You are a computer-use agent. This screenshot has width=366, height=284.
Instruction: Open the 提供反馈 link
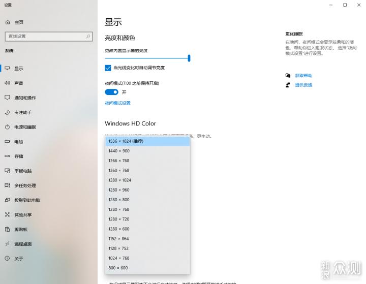tap(303, 85)
